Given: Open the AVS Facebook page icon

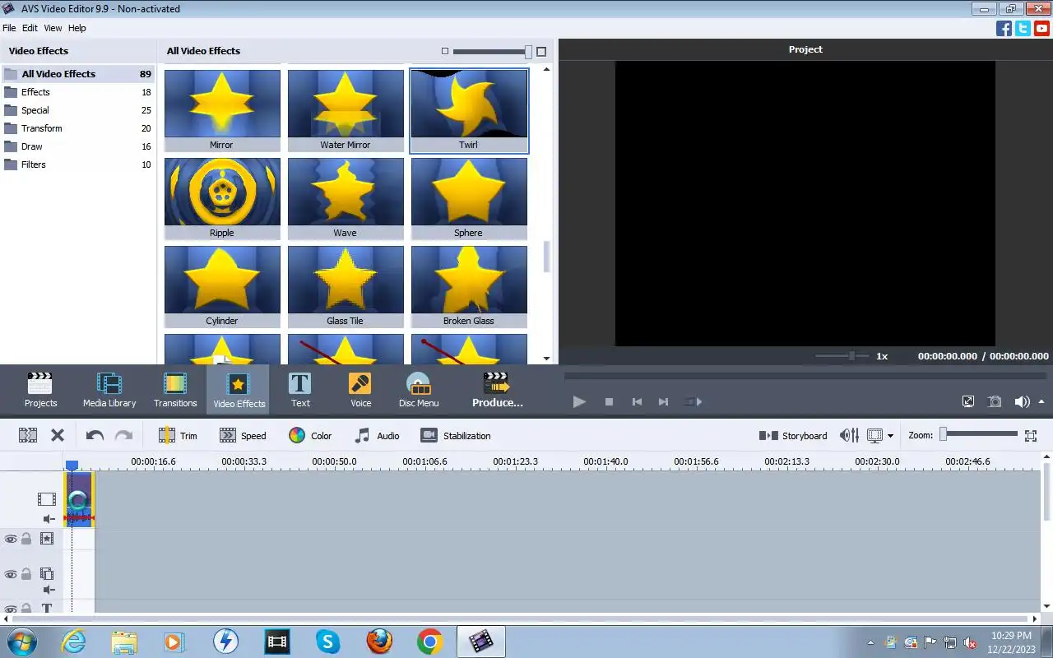Looking at the screenshot, I should (x=1004, y=28).
